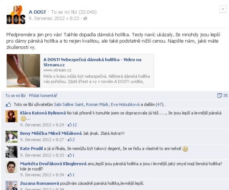The image size is (229, 190).
Task: Click Přidat komentář link
Action: pos(43,96)
